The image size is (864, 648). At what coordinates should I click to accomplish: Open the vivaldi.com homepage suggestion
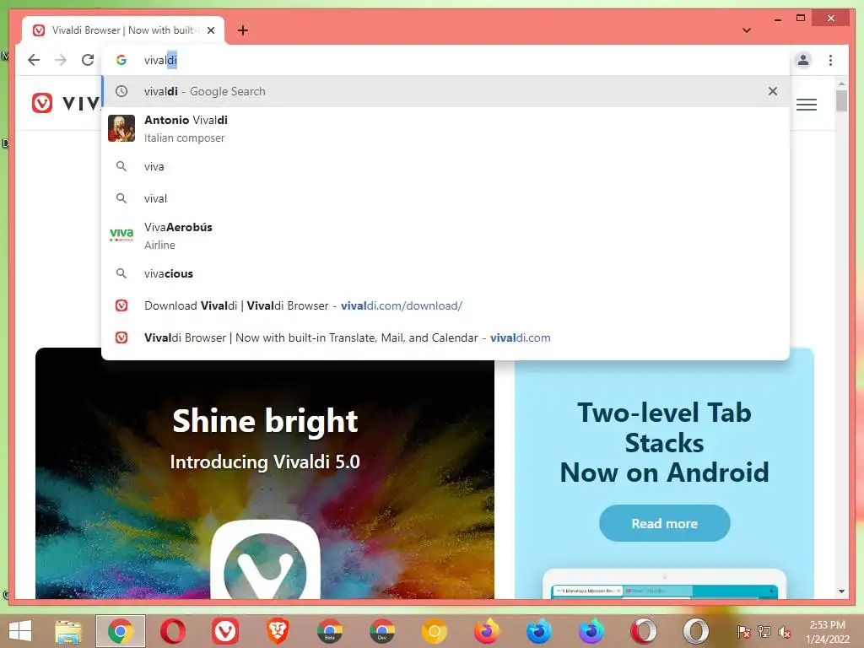445,337
